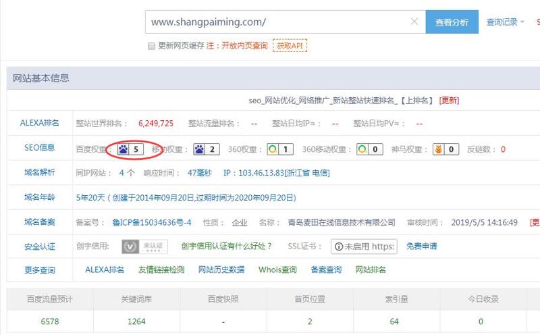
Task: Toggle the 更新网页缓存 checkbox
Action: (x=151, y=46)
